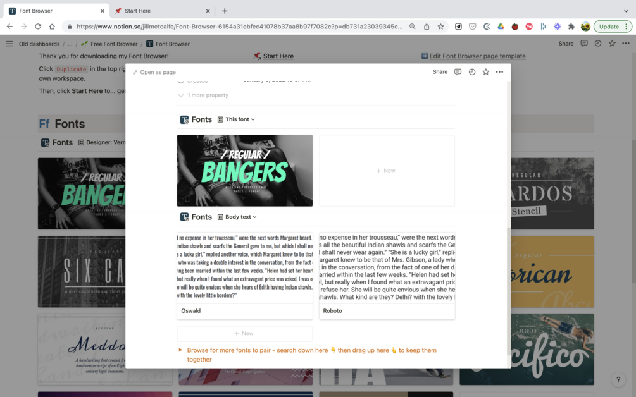Add new card next to Bangers
The width and height of the screenshot is (636, 397).
(x=387, y=171)
